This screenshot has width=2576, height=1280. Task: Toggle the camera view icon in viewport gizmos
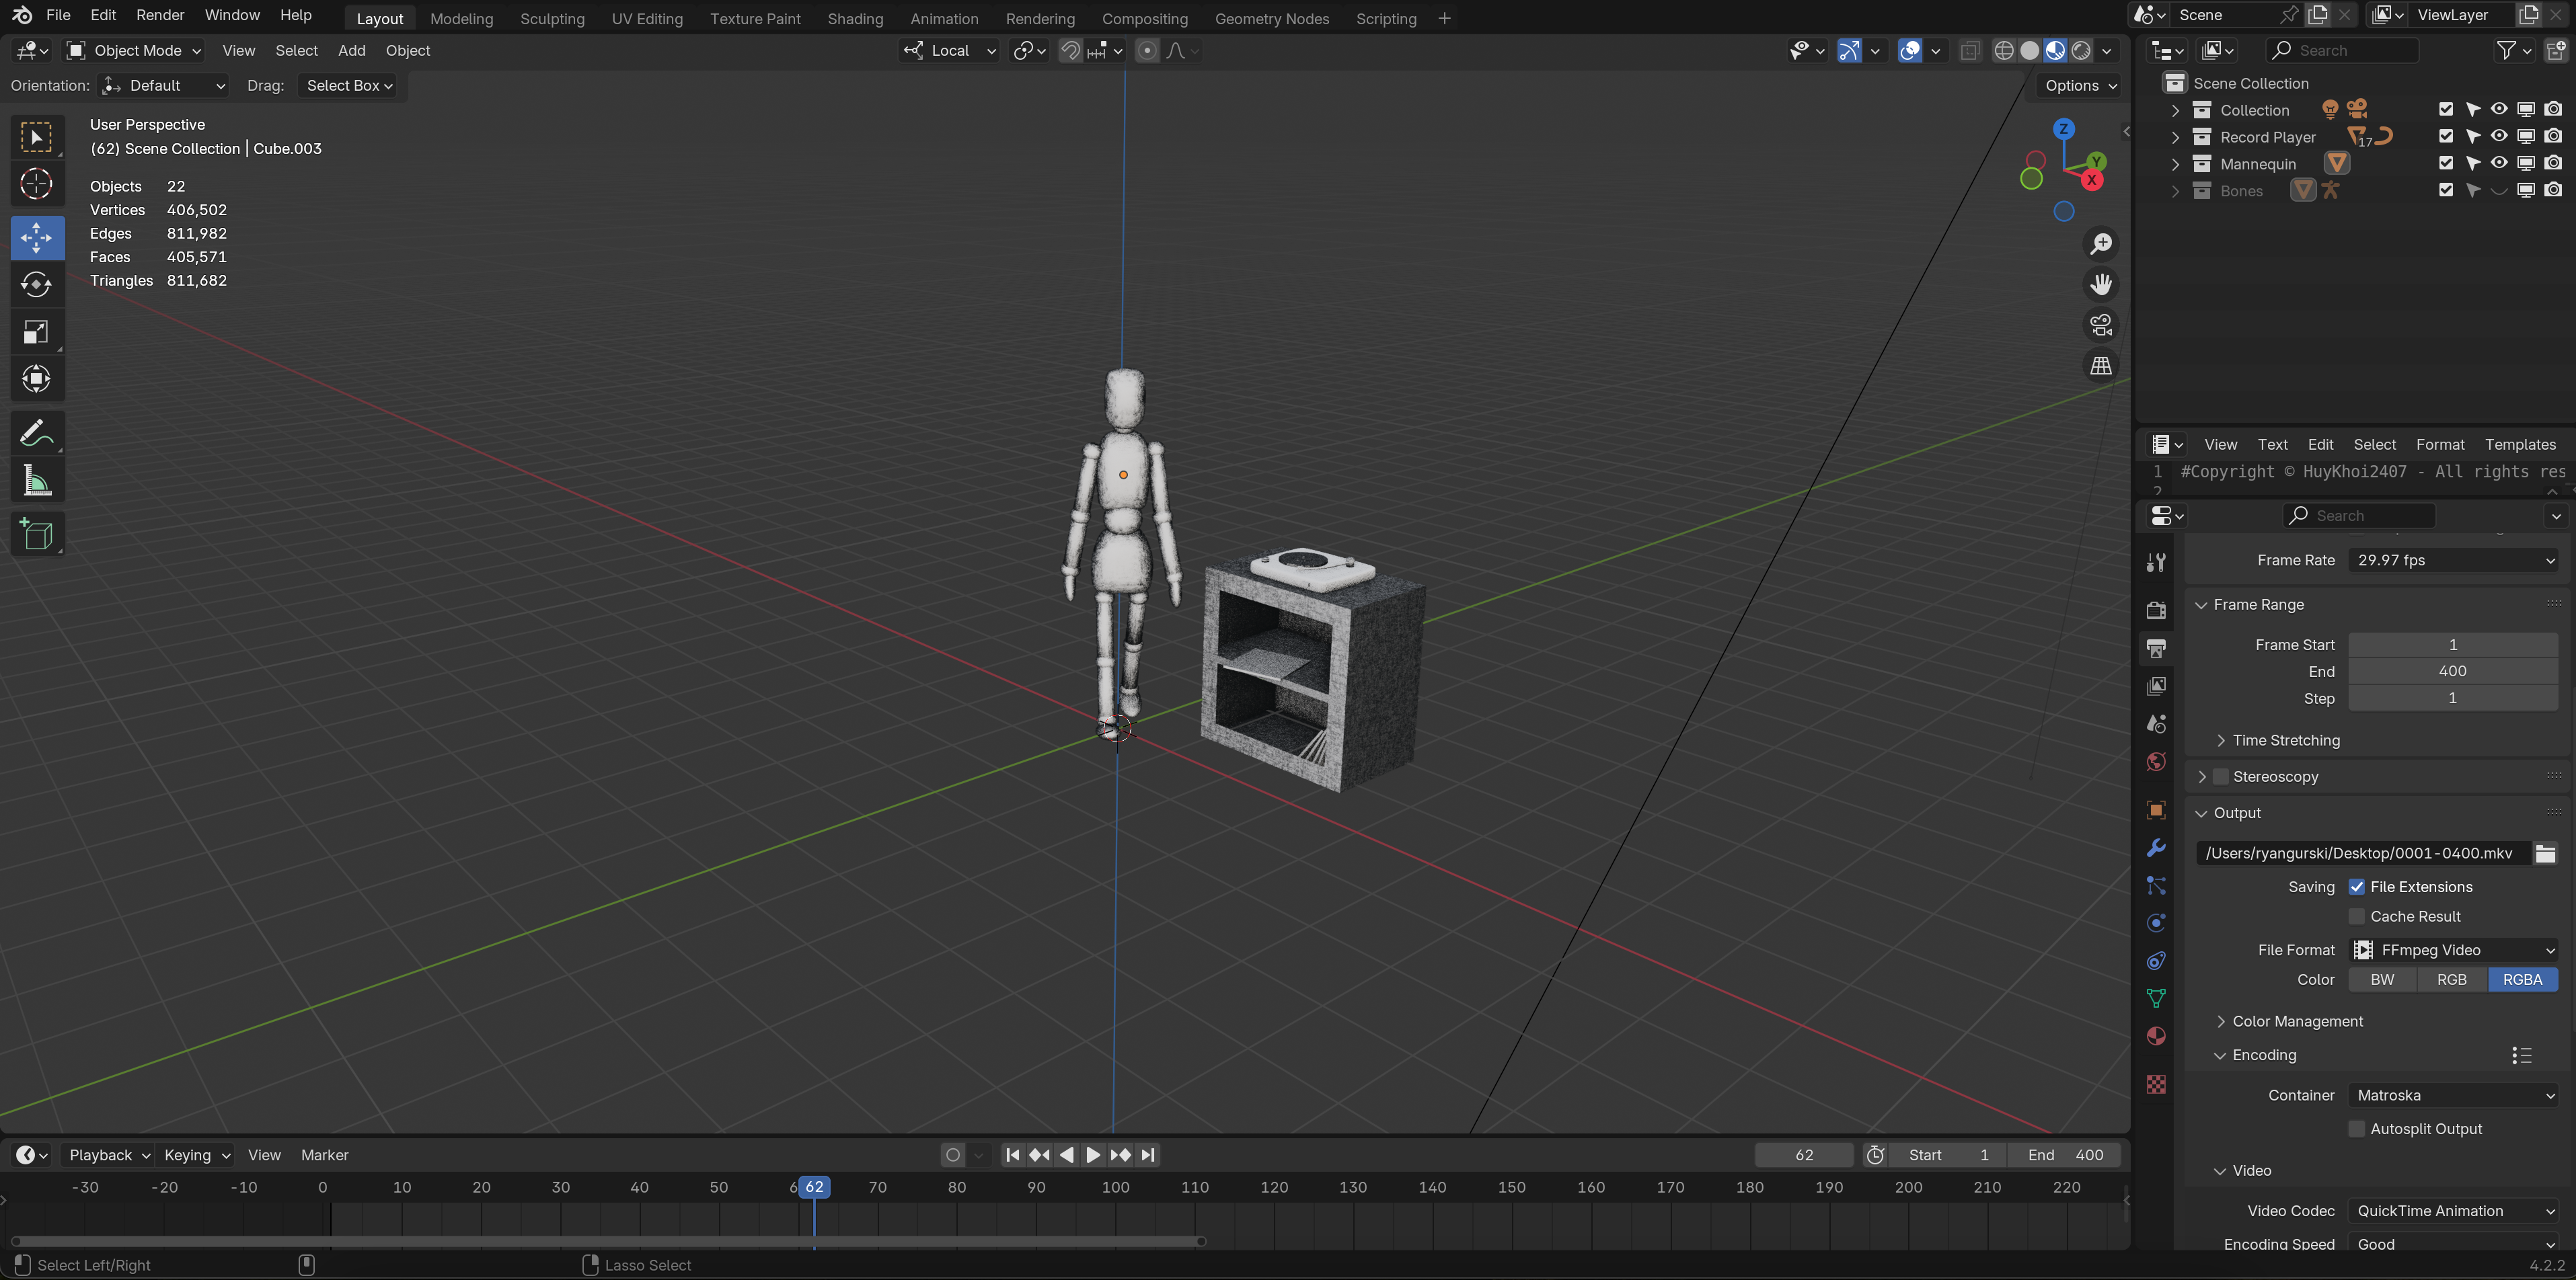point(2101,325)
